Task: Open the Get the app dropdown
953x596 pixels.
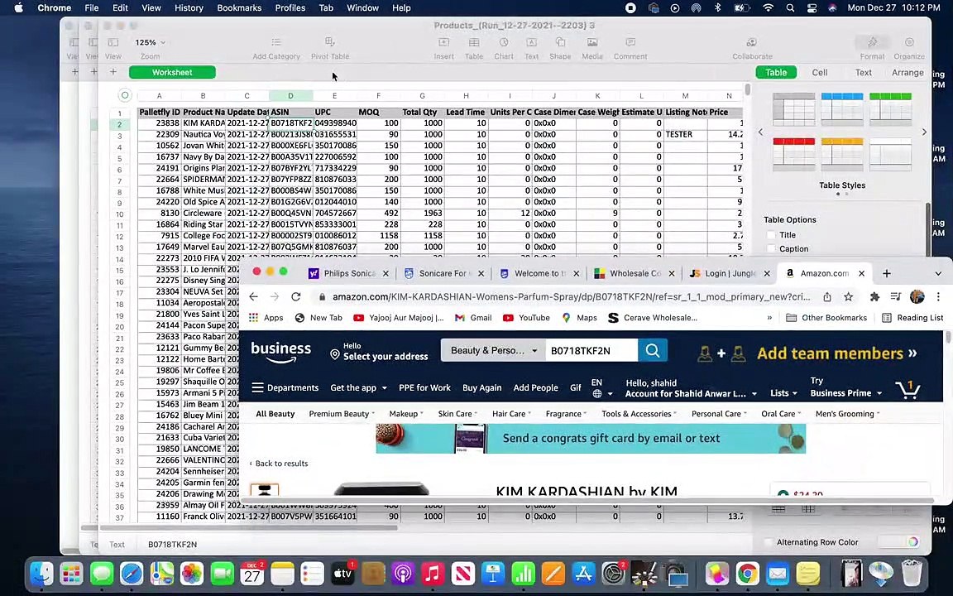Action: (358, 387)
